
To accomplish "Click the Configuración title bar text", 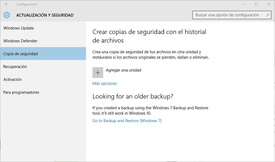I will point(27,4).
